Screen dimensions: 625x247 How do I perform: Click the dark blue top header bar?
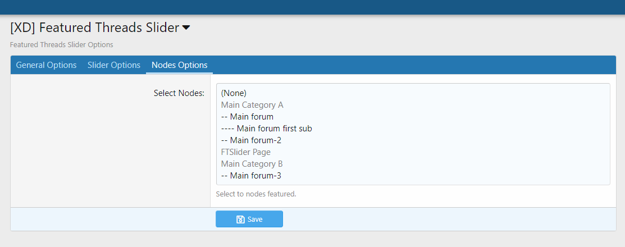[x=312, y=7]
